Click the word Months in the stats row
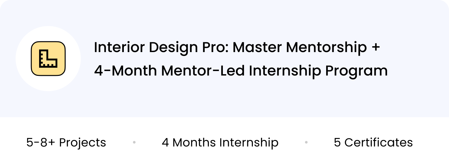Image resolution: width=449 pixels, height=166 pixels. [x=194, y=143]
